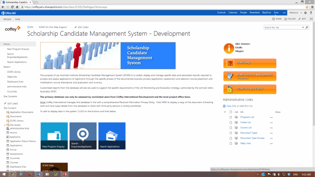Open the search scope dropdown arrow
The width and height of the screenshot is (315, 177).
click(x=303, y=27)
